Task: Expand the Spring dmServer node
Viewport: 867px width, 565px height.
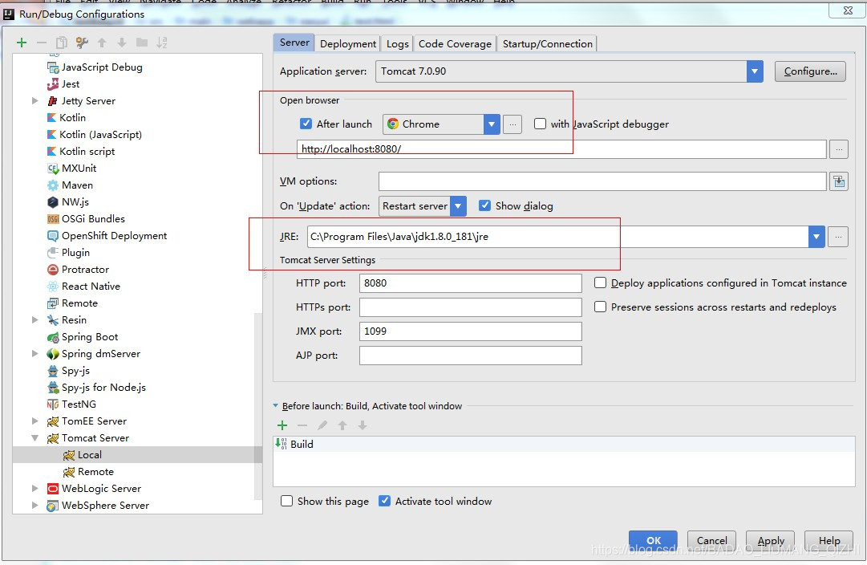Action: (x=34, y=354)
